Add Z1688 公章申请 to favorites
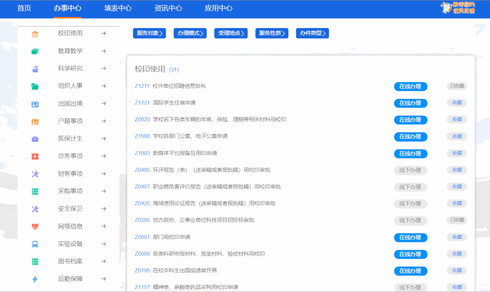Screen dimensions: 490x292 [x=456, y=137]
